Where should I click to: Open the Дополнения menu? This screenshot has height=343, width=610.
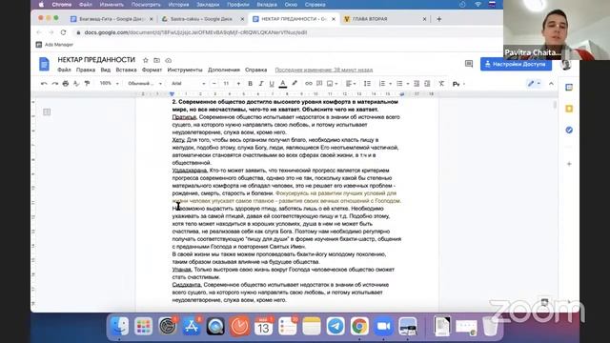[224, 70]
